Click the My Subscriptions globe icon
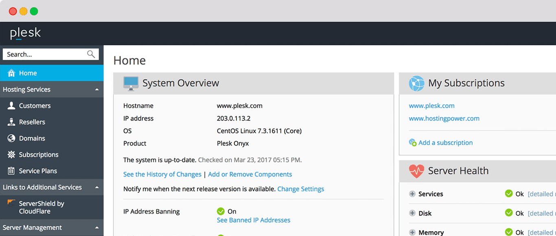Image resolution: width=556 pixels, height=236 pixels. [x=417, y=83]
